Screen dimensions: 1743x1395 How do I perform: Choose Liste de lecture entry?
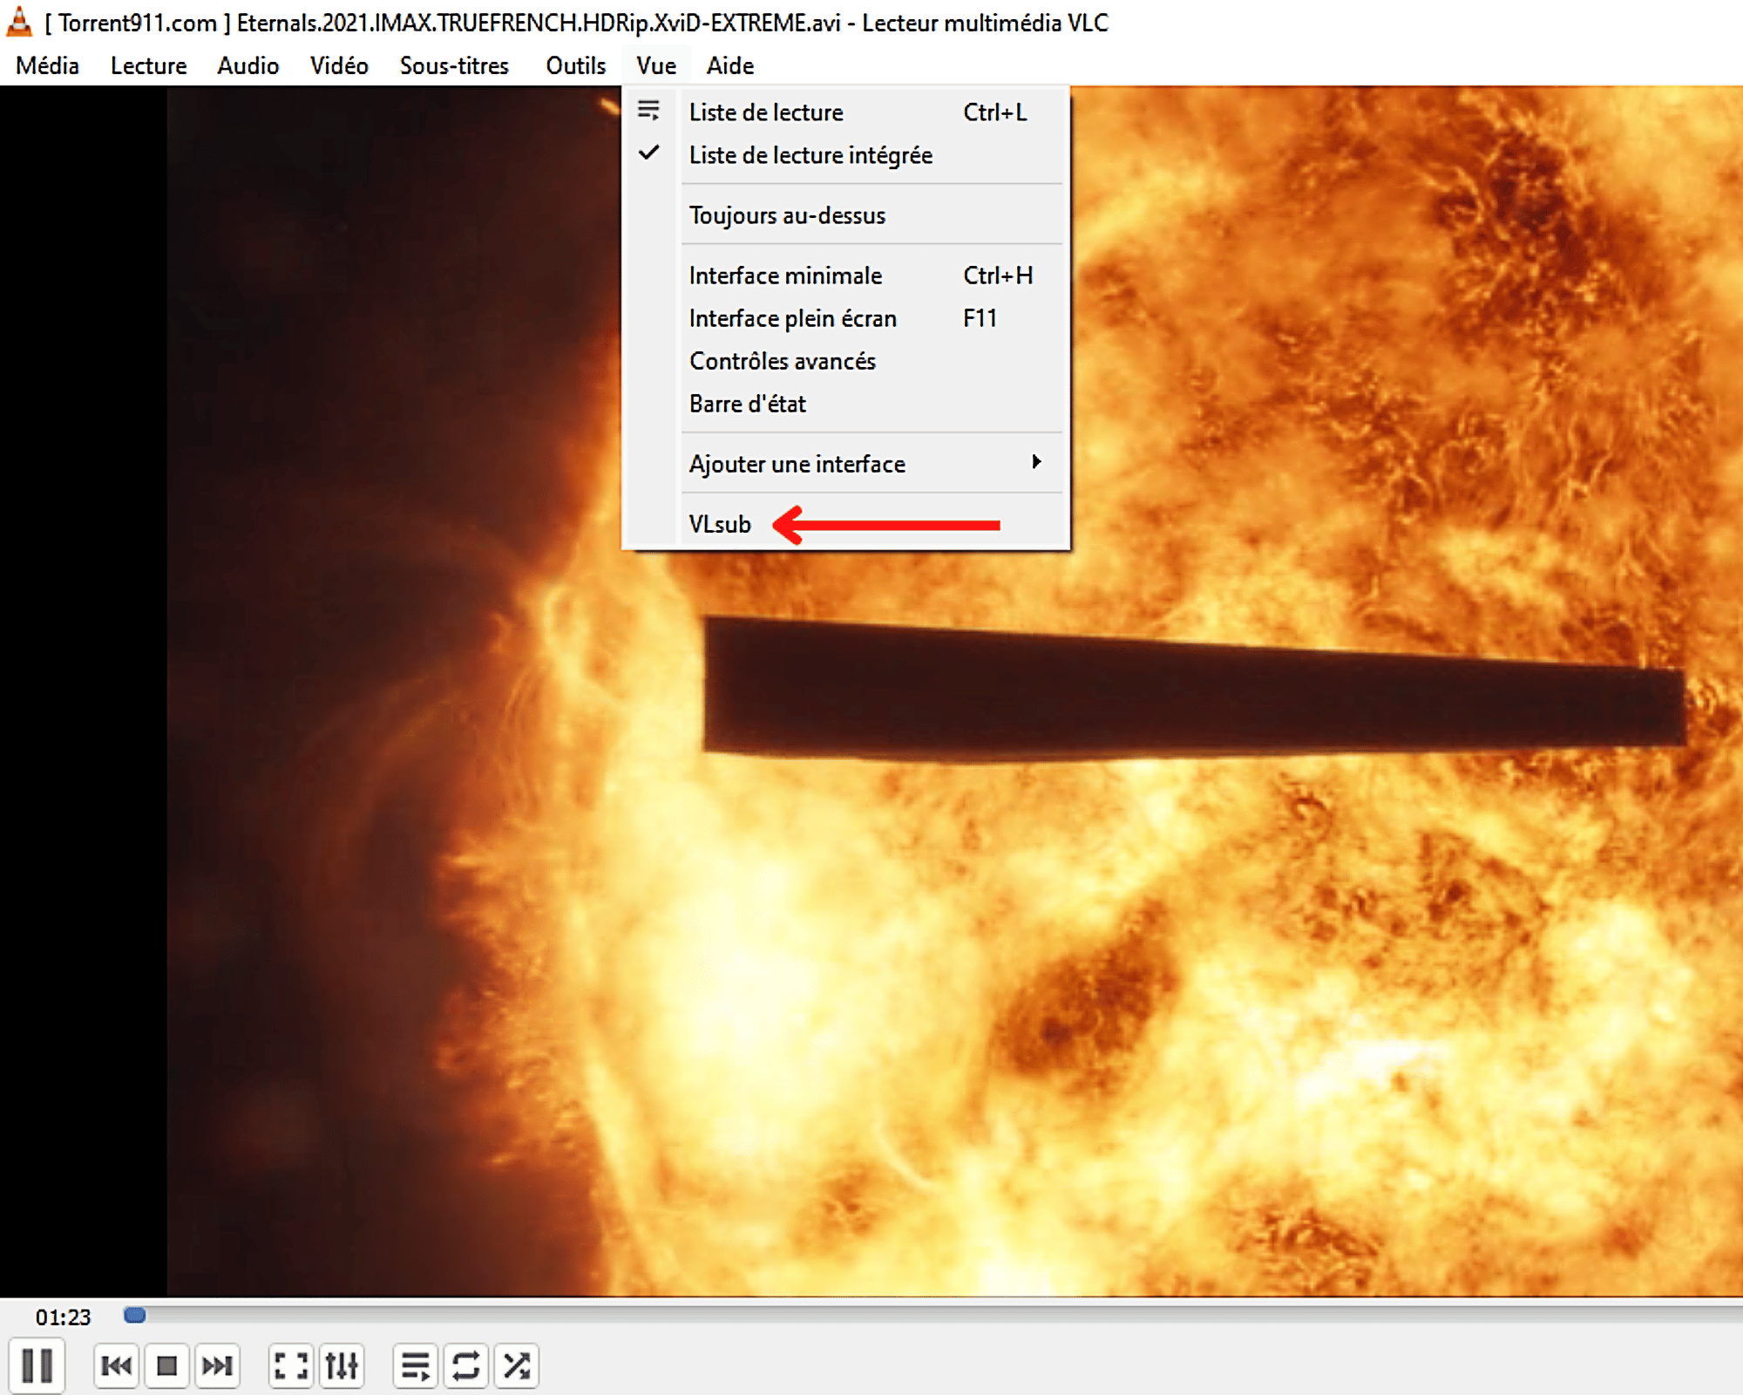pos(846,112)
